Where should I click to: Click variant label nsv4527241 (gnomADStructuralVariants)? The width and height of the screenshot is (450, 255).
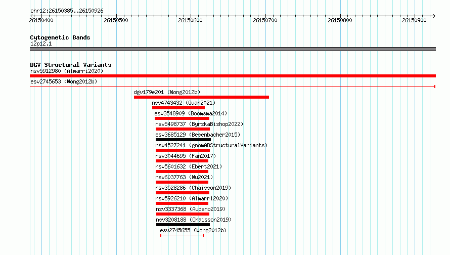[211, 145]
